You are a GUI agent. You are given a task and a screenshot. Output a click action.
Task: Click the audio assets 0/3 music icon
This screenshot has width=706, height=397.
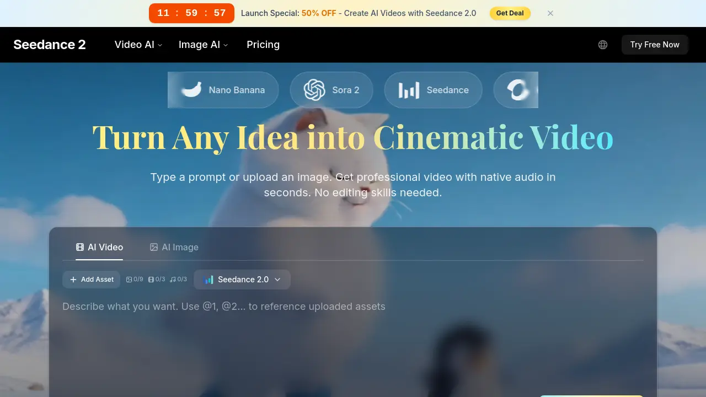coord(173,280)
